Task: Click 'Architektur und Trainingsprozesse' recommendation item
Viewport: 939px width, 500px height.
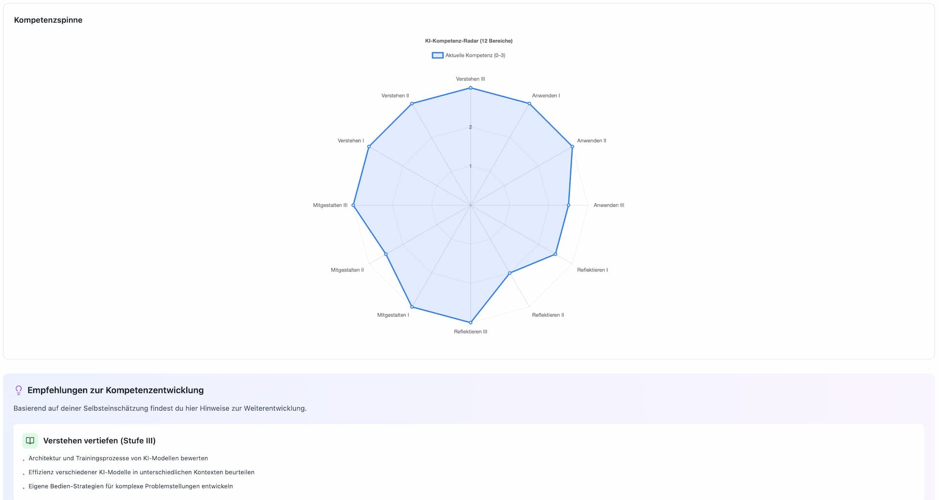Action: click(x=118, y=458)
